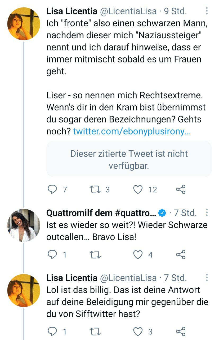Open more options menu on Quattromilf tweet
The width and height of the screenshot is (219, 340).
coord(207,212)
